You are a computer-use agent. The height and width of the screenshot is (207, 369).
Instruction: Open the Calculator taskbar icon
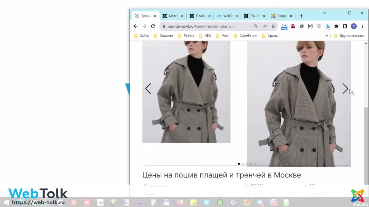click(x=153, y=202)
